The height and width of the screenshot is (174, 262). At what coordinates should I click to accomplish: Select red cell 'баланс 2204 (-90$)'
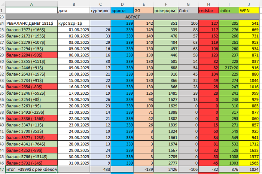click(31, 55)
